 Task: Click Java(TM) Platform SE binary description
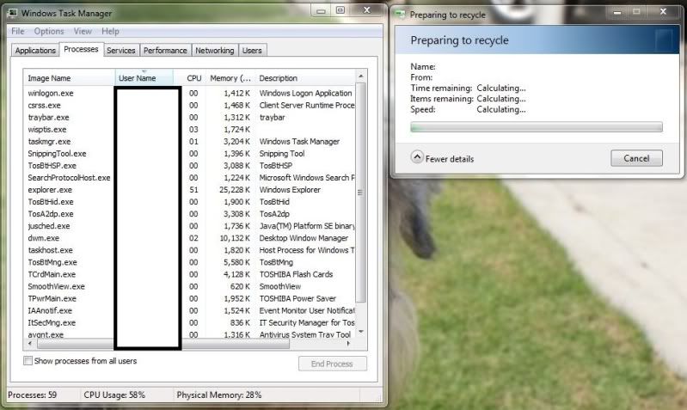(307, 226)
